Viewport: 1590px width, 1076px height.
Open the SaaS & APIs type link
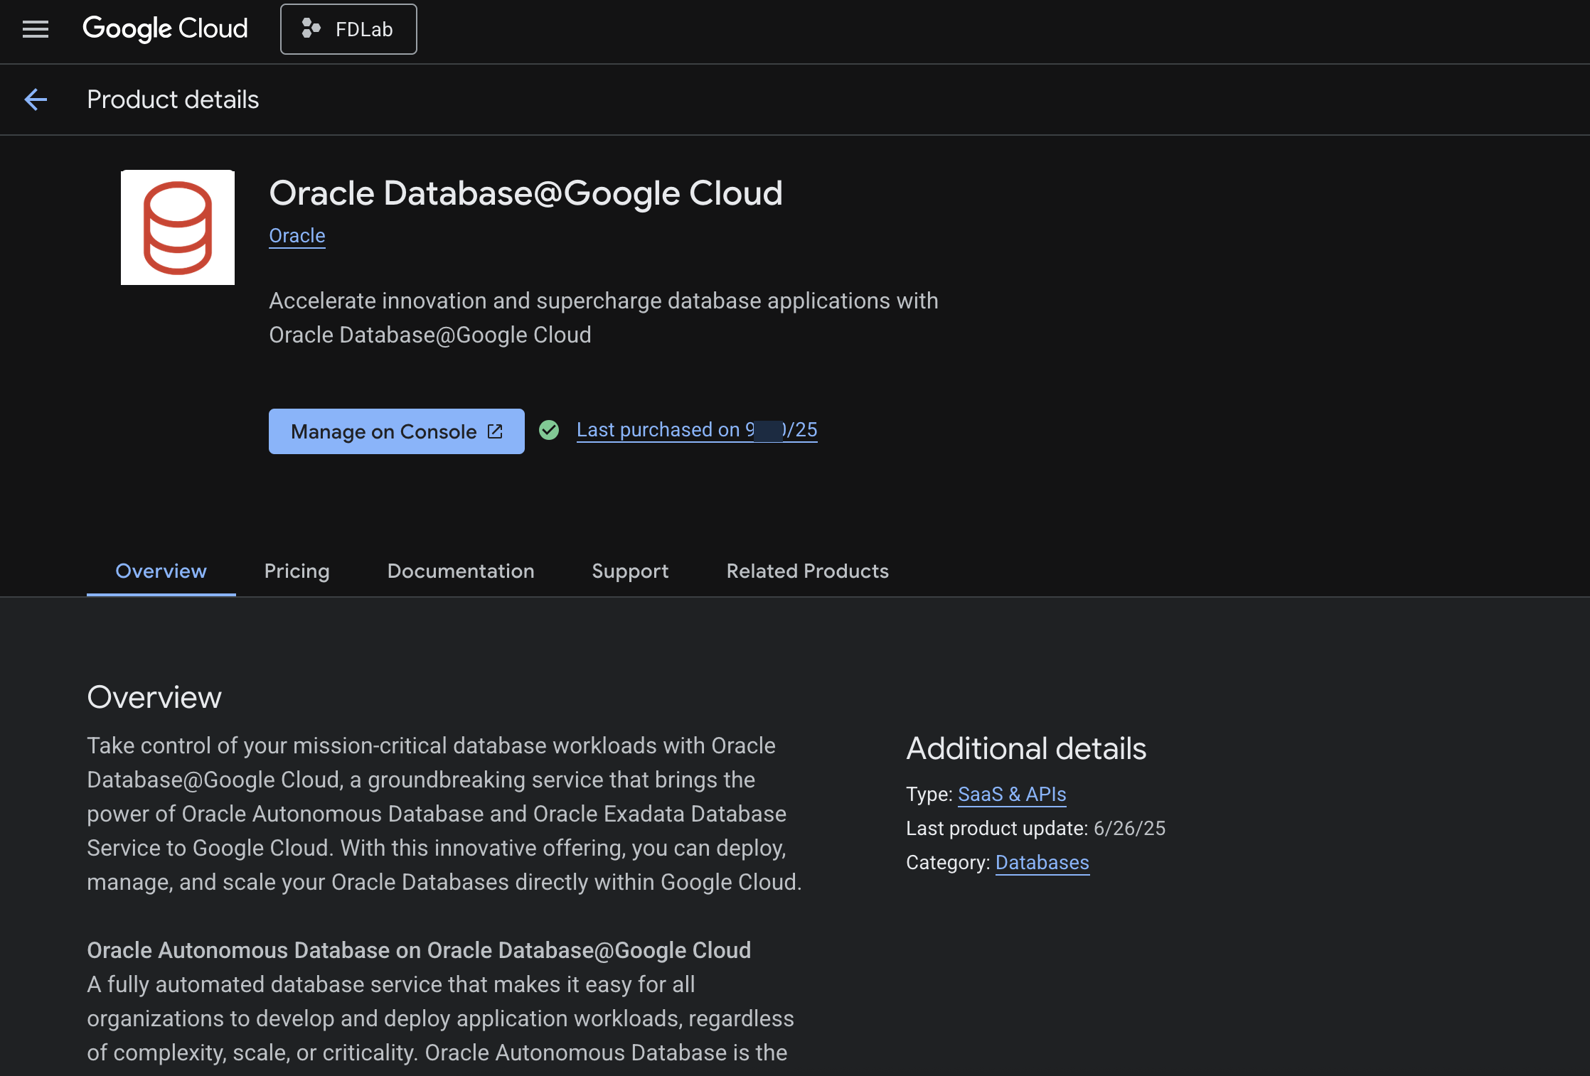[1012, 795]
